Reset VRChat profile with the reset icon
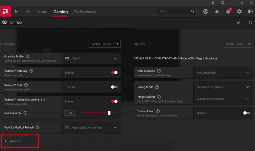 coord(250,23)
